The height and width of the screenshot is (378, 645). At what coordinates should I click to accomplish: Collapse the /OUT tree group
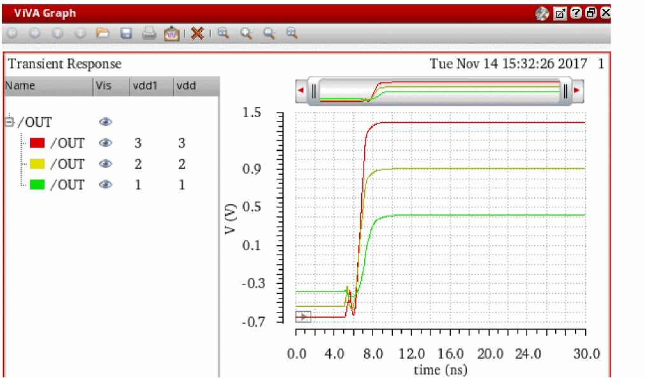click(10, 122)
